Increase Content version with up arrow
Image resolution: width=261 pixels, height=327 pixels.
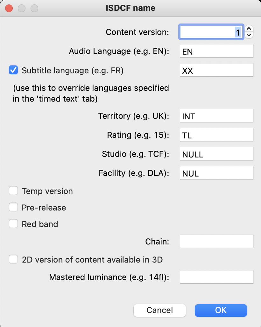click(249, 29)
